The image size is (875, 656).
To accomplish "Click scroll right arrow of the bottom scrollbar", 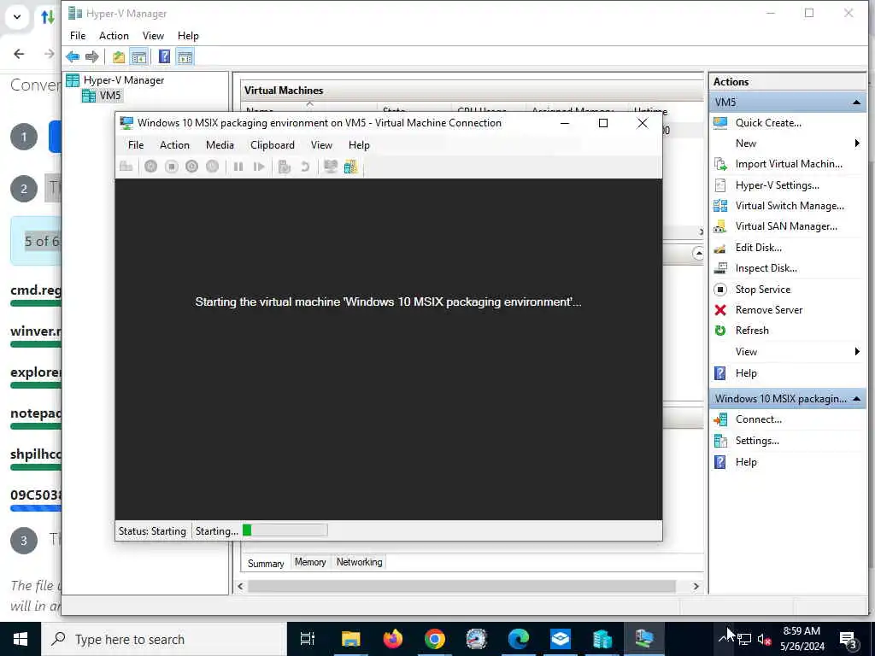I will click(696, 586).
